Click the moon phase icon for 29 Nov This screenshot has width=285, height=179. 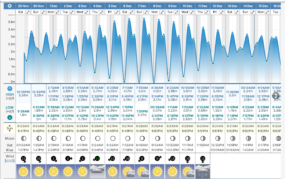tap(24, 138)
